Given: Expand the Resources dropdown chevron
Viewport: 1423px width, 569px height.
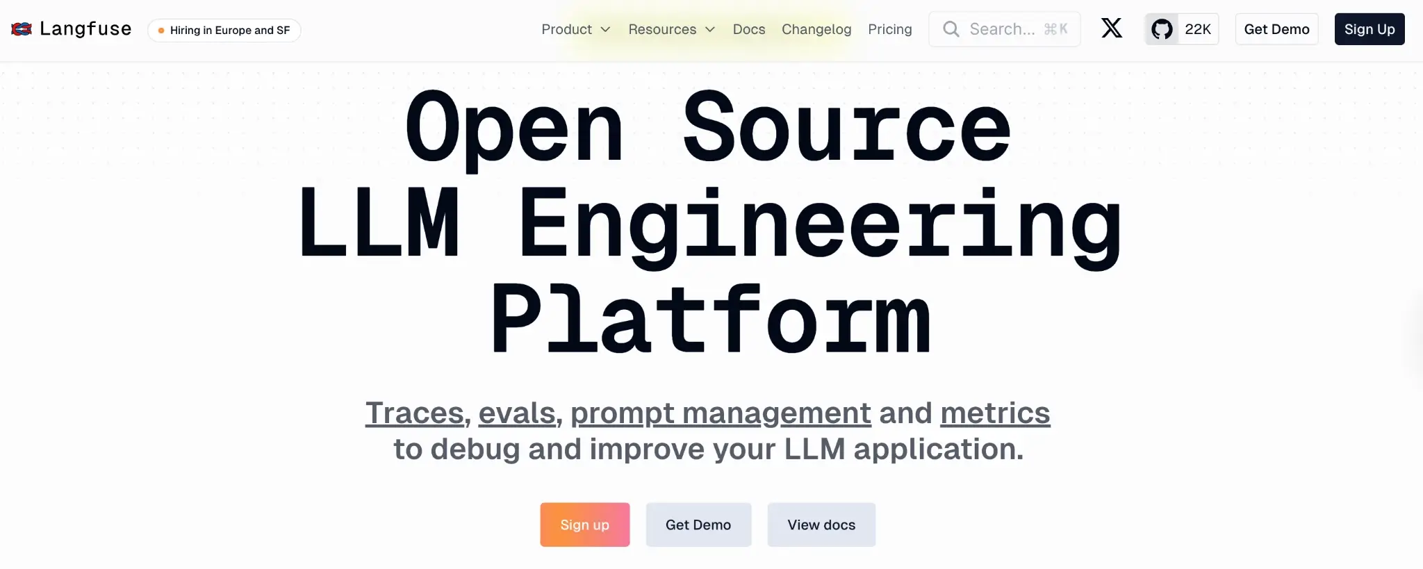Looking at the screenshot, I should click(x=710, y=29).
